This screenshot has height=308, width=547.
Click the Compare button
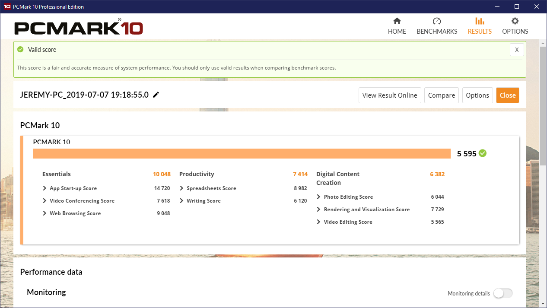[x=442, y=95]
